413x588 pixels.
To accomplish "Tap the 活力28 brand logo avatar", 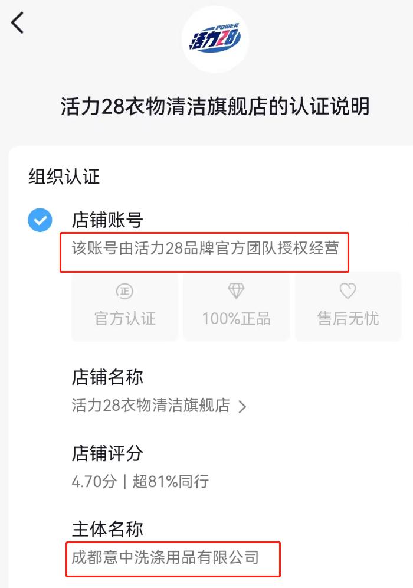I will (215, 40).
